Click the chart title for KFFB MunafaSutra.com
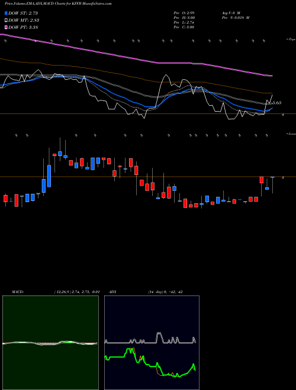Viewport: 296px width, 390px height. [x=58, y=4]
